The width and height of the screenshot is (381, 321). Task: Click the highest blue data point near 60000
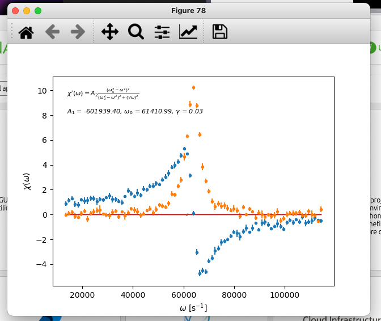coord(184,149)
